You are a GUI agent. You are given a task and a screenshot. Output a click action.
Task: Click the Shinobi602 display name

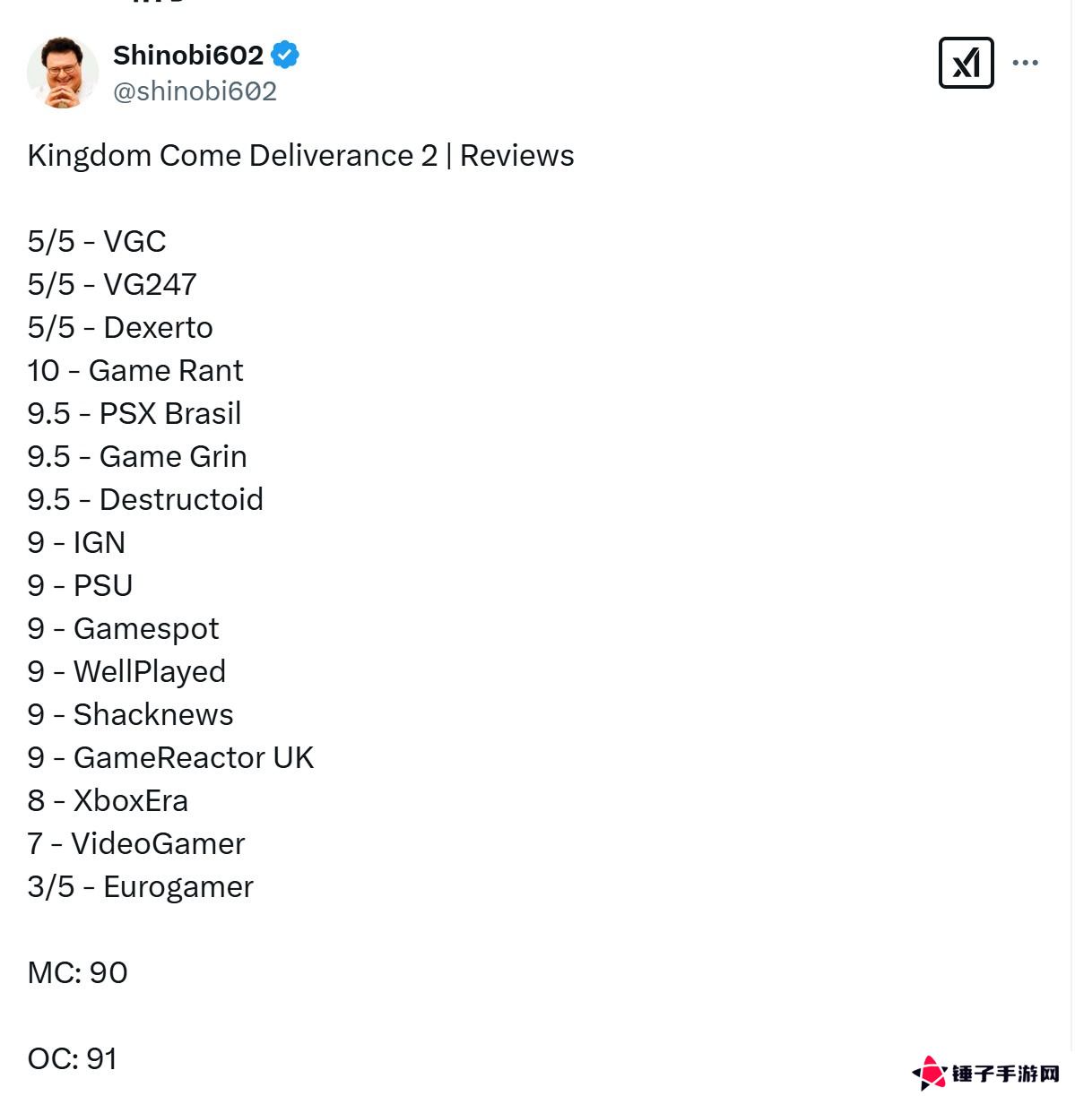188,56
